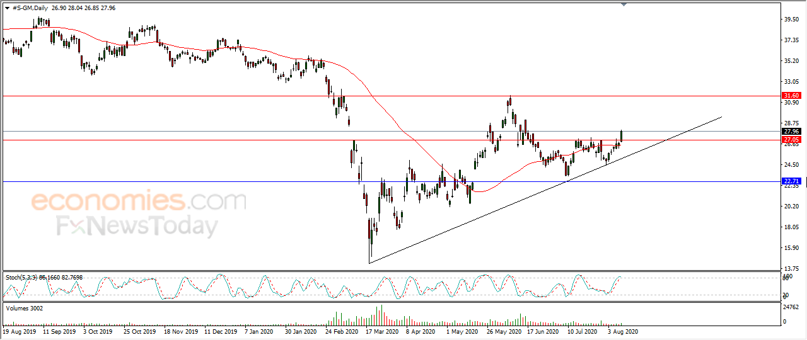Click the 35.20 price axis value

[791, 60]
